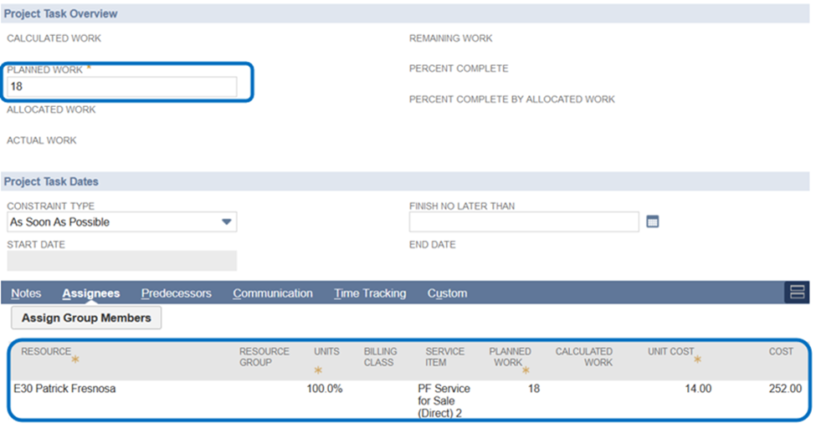
Task: Click the Assign Group Members button
Action: (86, 318)
